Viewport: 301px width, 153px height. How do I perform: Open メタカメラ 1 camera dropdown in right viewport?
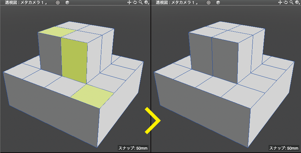point(185,2)
